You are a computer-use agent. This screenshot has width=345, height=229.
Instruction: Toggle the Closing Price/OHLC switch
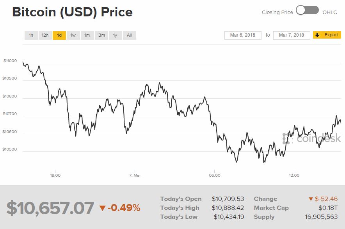pyautogui.click(x=307, y=11)
